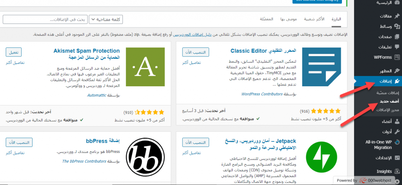The width and height of the screenshot is (402, 185).
Task: Open the Automattic author link
Action: coord(97,95)
